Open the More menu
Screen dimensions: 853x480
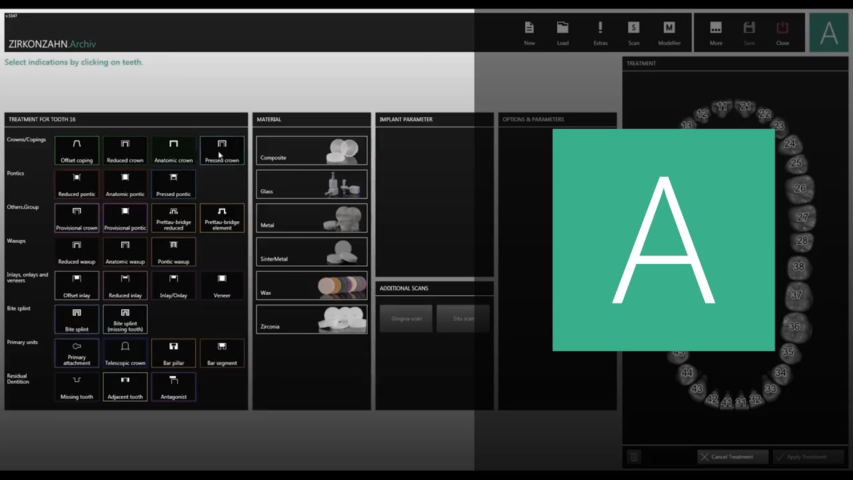pos(716,33)
